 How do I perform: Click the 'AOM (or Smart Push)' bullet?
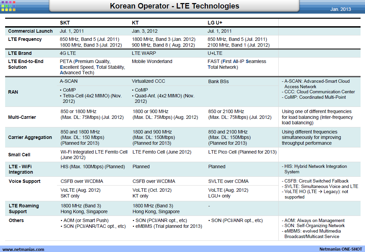tap(85, 220)
